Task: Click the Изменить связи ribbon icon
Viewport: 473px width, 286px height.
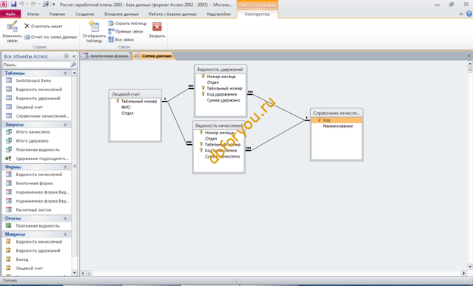Action: [x=12, y=32]
